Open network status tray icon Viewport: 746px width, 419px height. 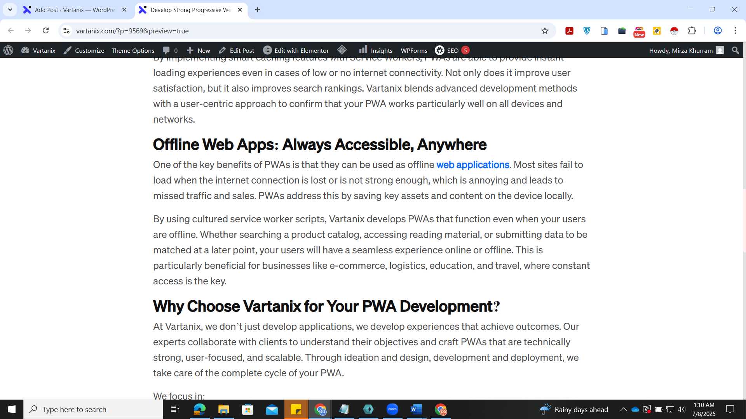click(670, 409)
